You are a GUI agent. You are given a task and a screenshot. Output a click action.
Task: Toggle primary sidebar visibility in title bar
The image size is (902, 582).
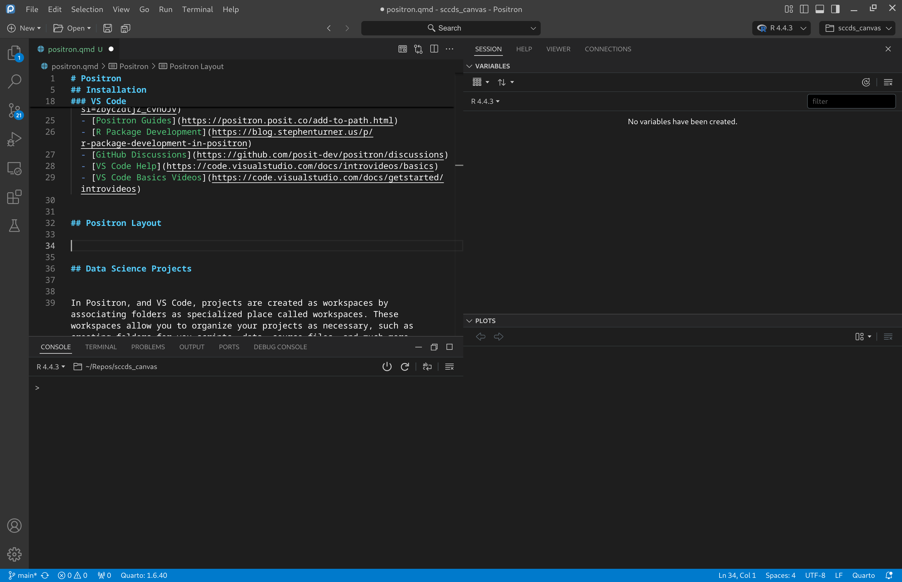[804, 9]
